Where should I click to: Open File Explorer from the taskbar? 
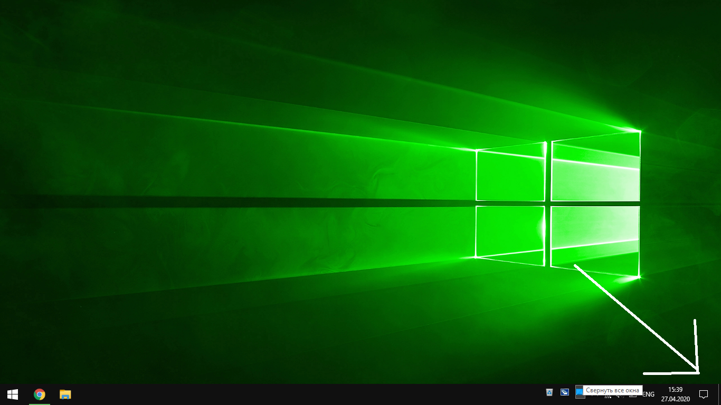coord(65,394)
